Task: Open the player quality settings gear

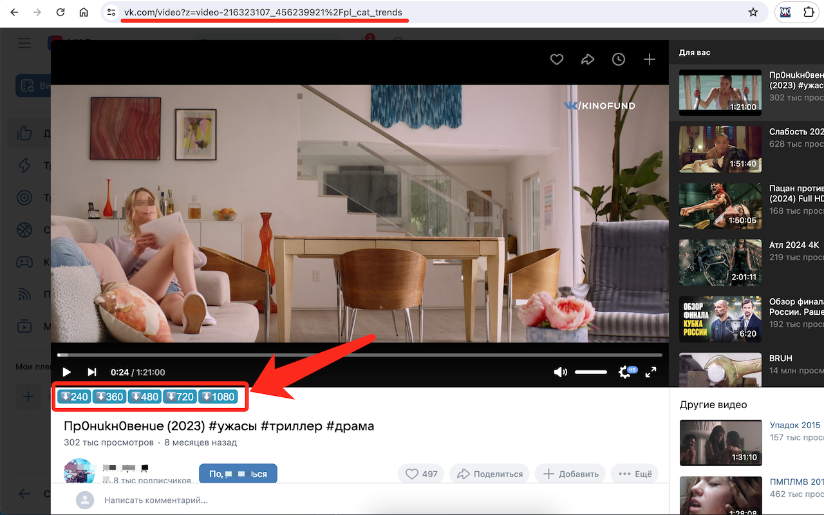Action: [624, 371]
